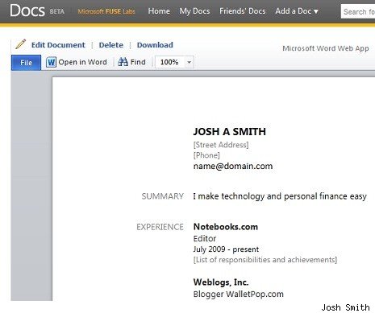Click the Word icon beside Open in Word

coord(51,62)
